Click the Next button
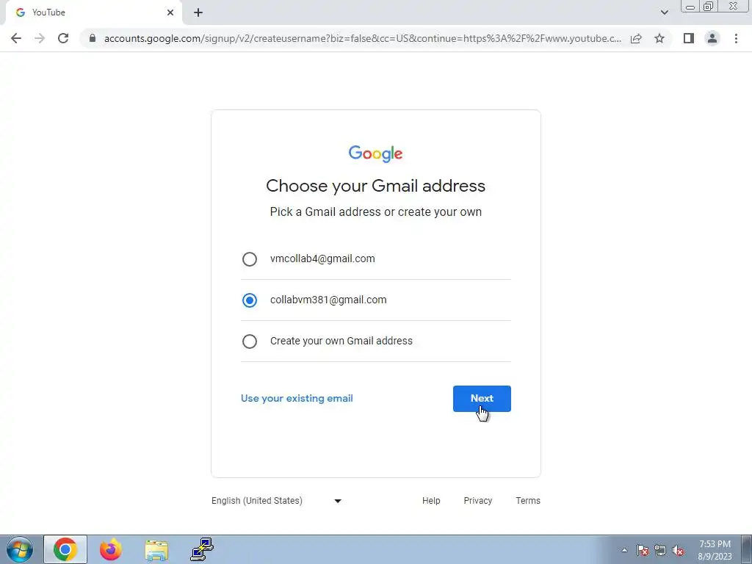 482,399
